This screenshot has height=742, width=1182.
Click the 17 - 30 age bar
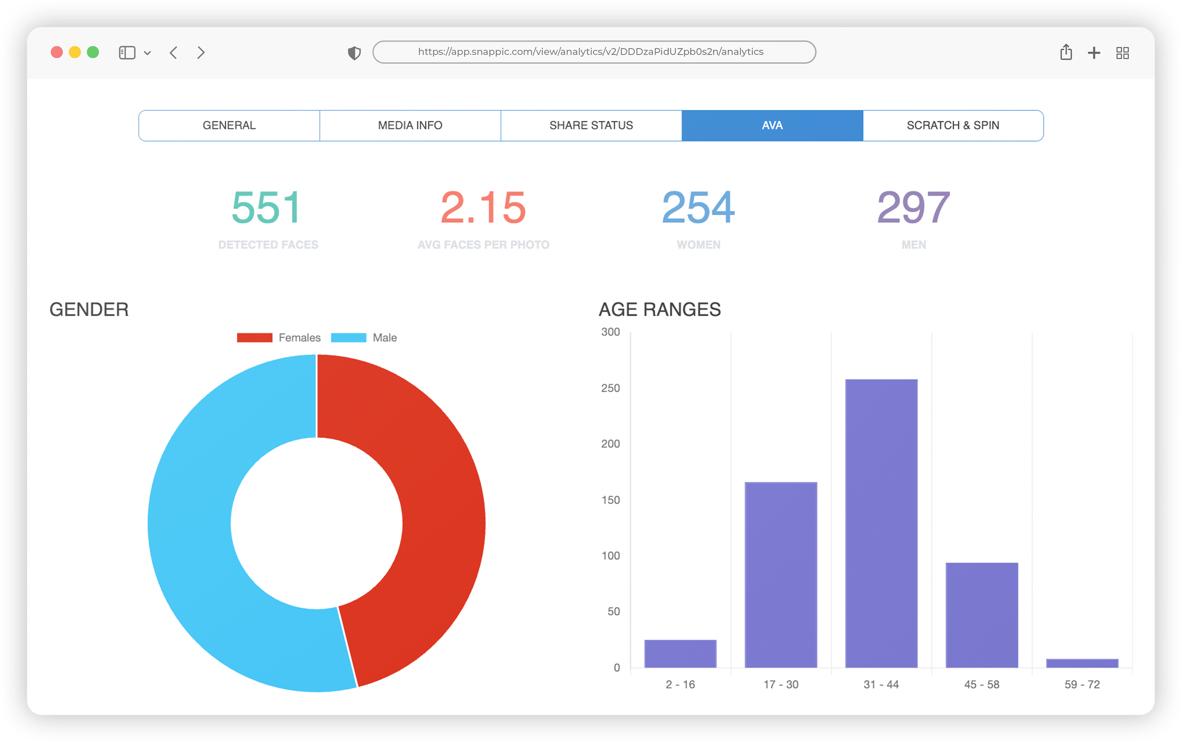pos(781,574)
